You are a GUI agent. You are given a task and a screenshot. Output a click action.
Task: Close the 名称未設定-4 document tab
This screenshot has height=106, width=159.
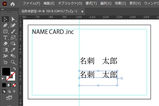coord(82,12)
